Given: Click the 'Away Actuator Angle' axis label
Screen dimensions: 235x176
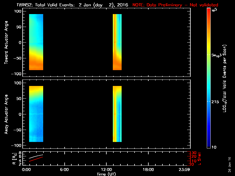Looking at the screenshot, I should [x=6, y=114].
